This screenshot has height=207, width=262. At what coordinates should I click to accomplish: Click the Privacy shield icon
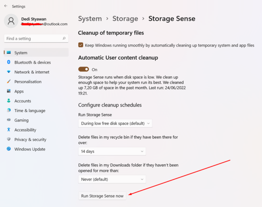click(x=9, y=139)
